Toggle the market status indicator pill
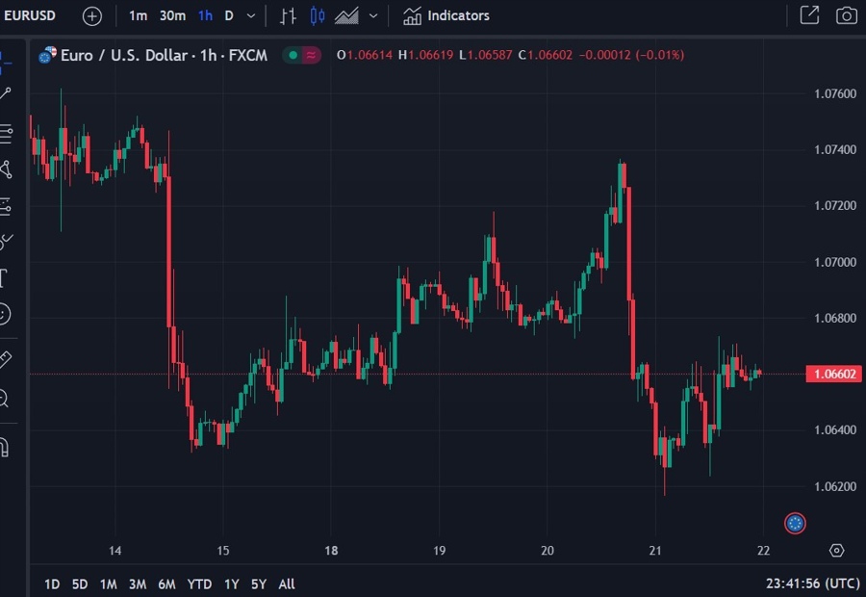Screen dimensions: 866x597 click(x=301, y=55)
